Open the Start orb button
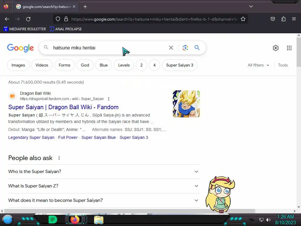Screen dimensions: 301x226 7,220
